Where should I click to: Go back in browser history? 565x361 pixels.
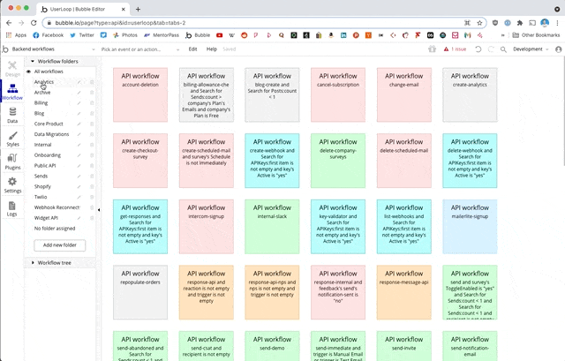click(9, 23)
